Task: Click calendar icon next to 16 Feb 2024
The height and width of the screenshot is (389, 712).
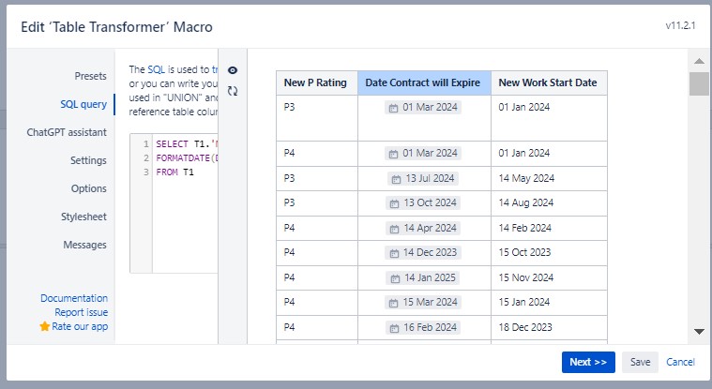Action: [394, 328]
